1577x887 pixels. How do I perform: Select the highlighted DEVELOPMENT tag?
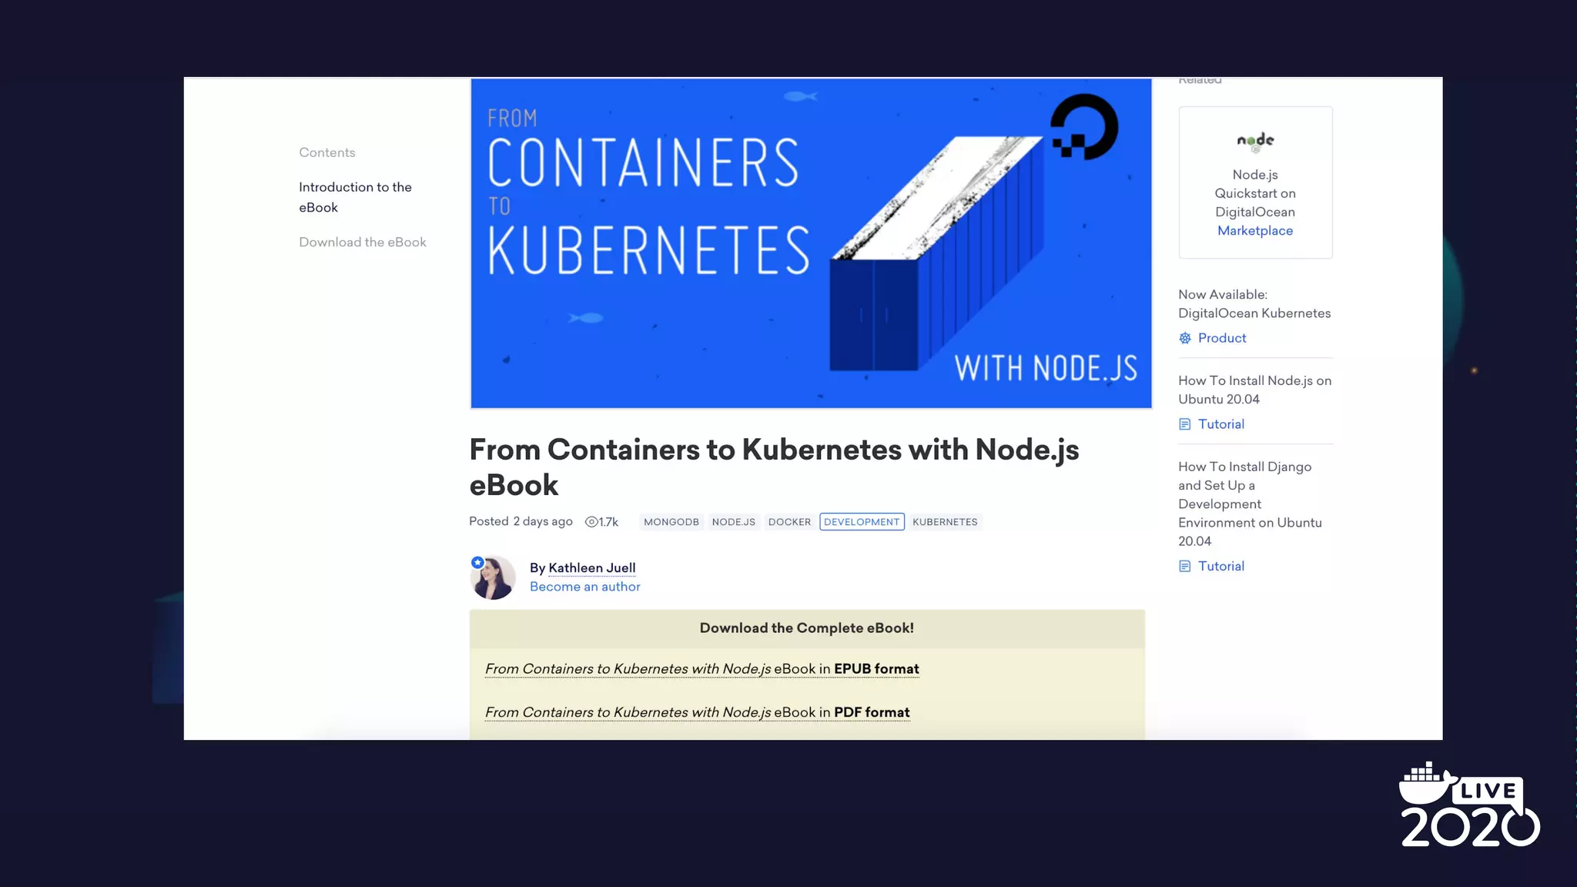pyautogui.click(x=862, y=522)
